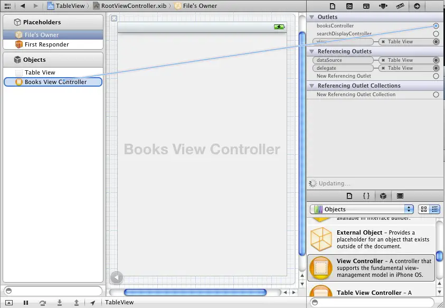Switch the library to grid view
This screenshot has width=445, height=308.
point(424,209)
